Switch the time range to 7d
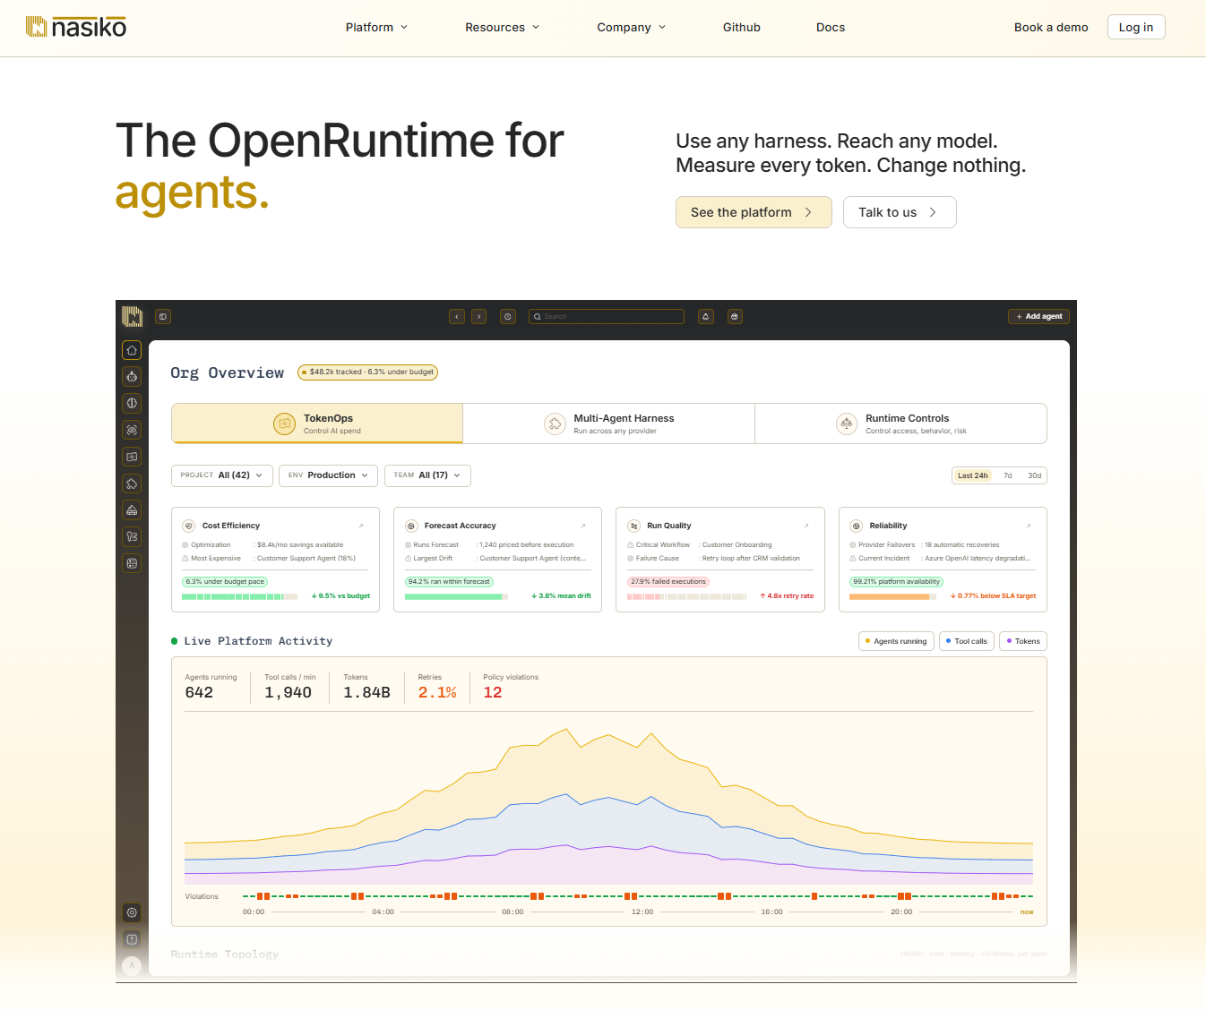Screen dimensions: 1206x1010 [1008, 475]
